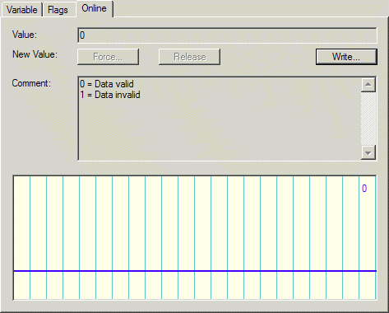Click the Value field showing 0
This screenshot has width=389, height=313.
coord(227,35)
